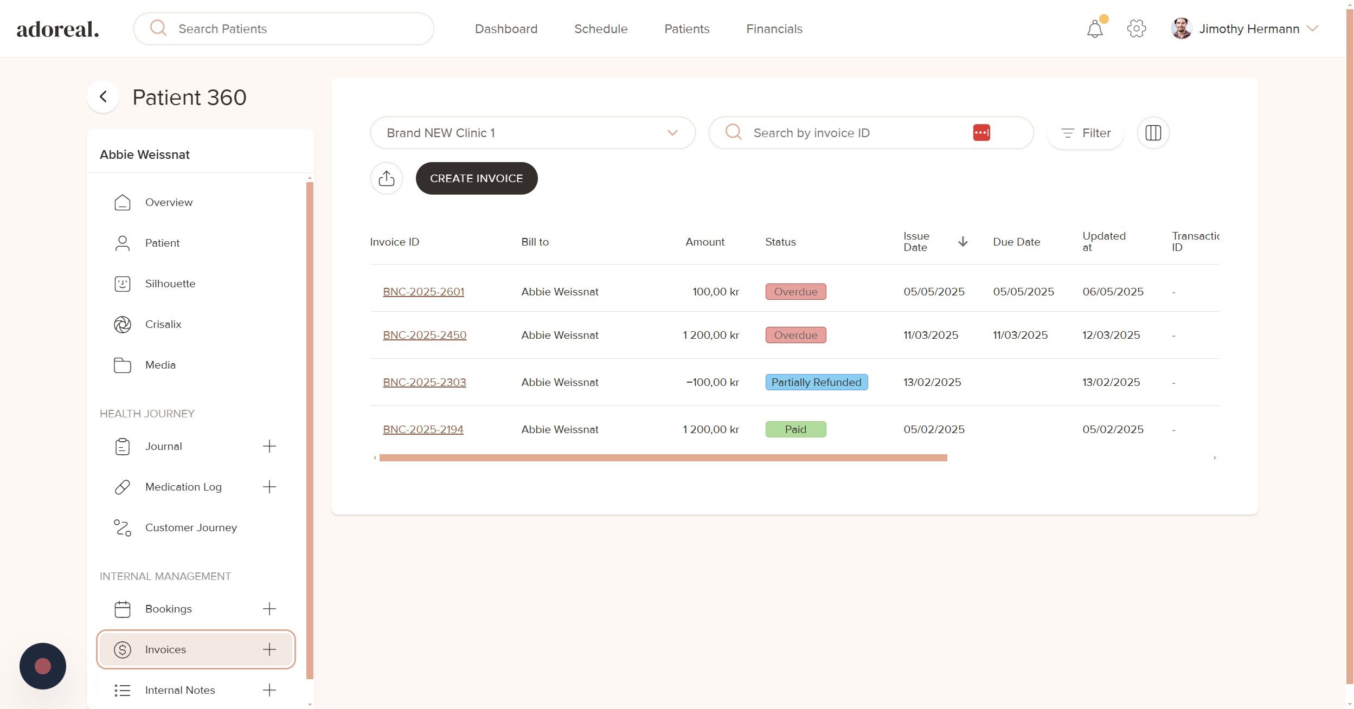Focus the Search by invoice ID field
This screenshot has width=1354, height=709.
point(857,133)
